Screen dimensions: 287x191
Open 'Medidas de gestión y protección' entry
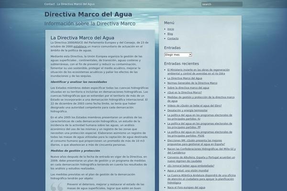pos(201,99)
